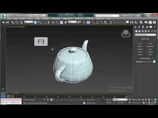Viewport: 158px width, 118px height.
Task: Switch to the Create command panel tab
Action: (x=136, y=27)
